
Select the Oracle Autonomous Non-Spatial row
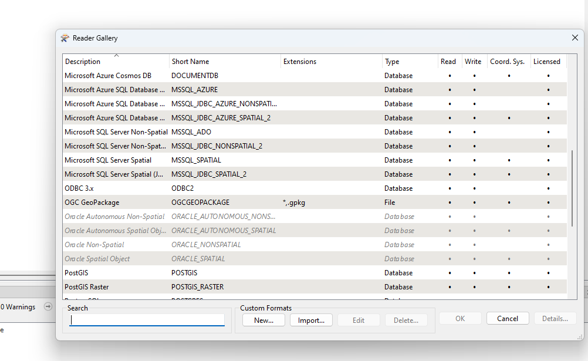click(315, 216)
